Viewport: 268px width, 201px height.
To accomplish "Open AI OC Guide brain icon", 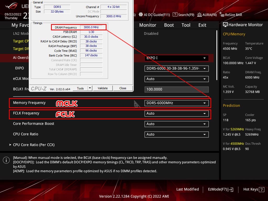I will pyautogui.click(x=141, y=15).
